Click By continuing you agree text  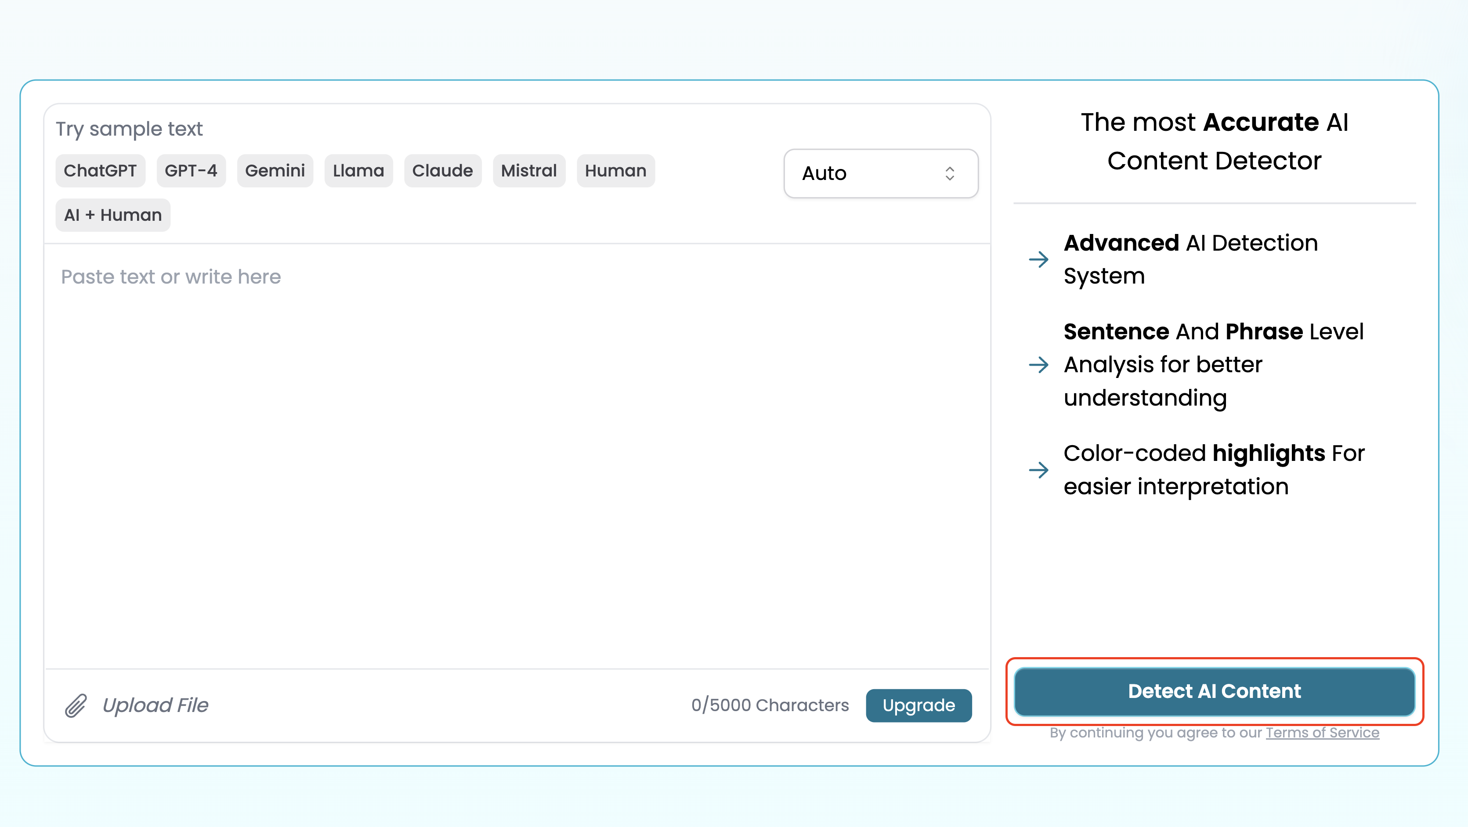[1156, 733]
